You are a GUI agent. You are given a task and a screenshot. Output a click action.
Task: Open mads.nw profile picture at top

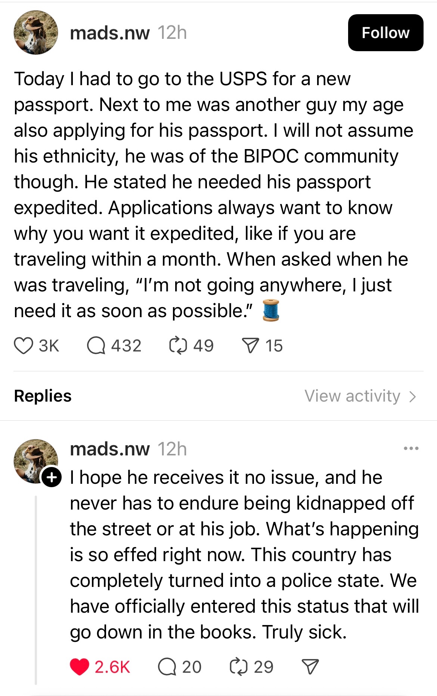[36, 33]
